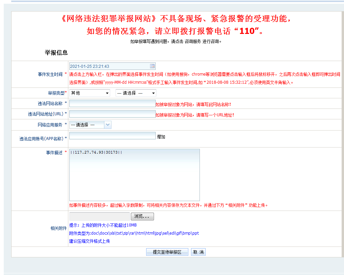This screenshot has height=275, width=344.
Task: Expand the 网络应用服务 请选择 combo box
Action: point(90,125)
